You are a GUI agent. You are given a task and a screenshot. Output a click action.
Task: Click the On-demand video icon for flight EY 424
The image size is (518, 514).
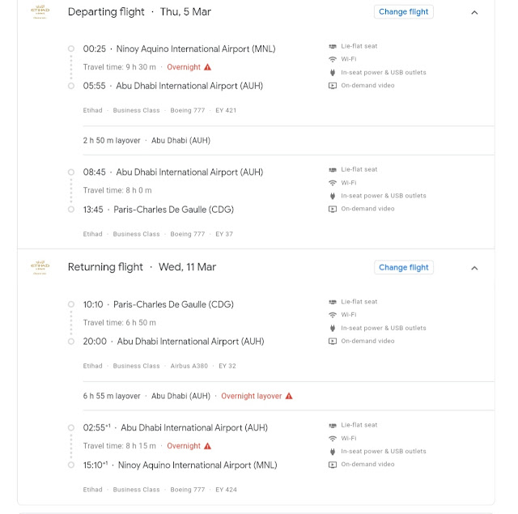click(x=333, y=465)
